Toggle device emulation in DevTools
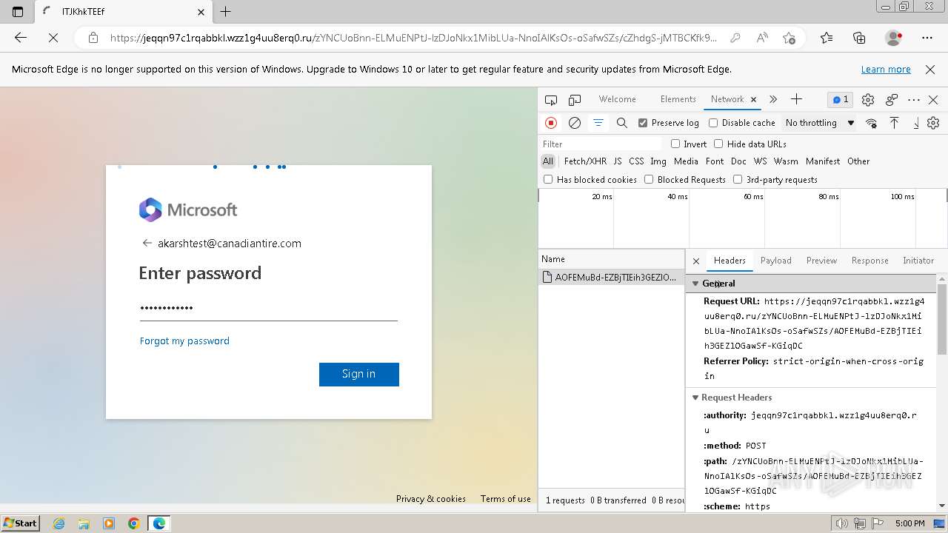The image size is (948, 533). coord(575,100)
